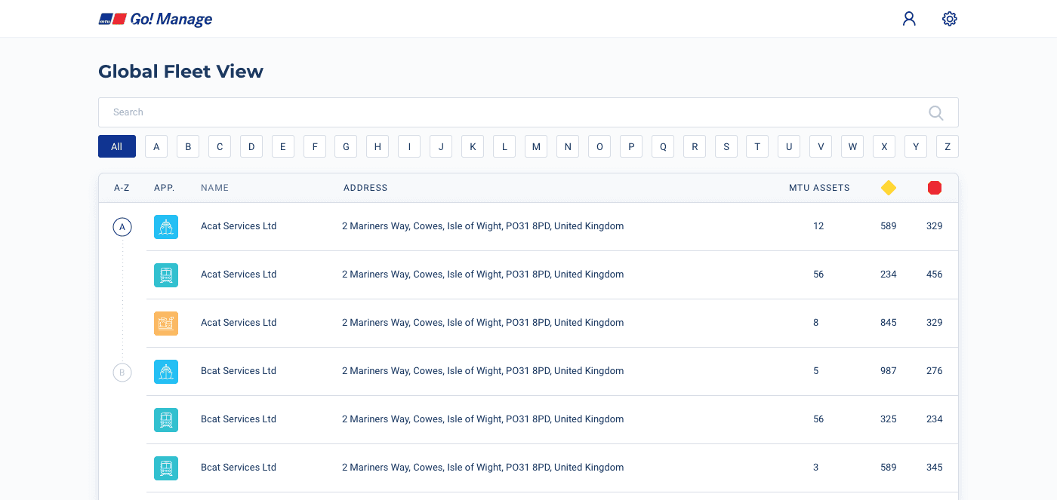1057x500 pixels.
Task: Sort by the APP. column header
Action: (x=165, y=188)
